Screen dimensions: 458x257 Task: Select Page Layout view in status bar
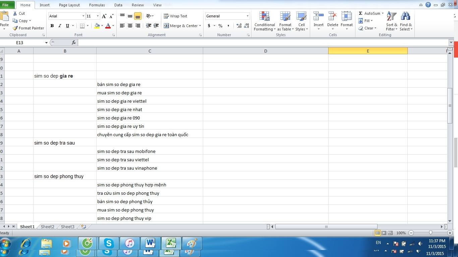coord(384,233)
